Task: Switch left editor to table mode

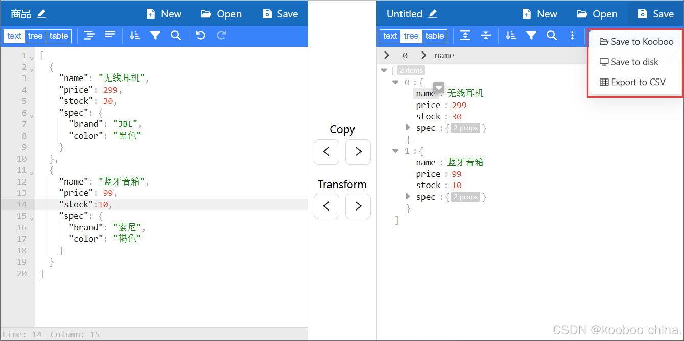Action: [59, 36]
